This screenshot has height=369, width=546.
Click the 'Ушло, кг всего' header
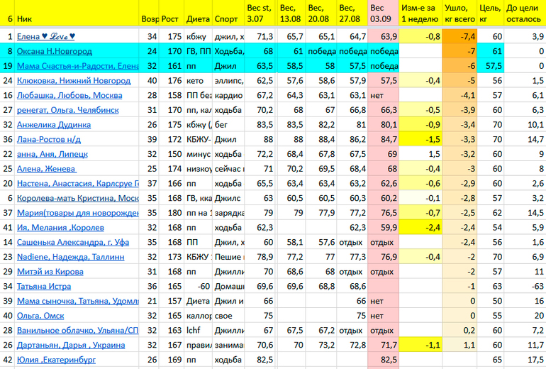pyautogui.click(x=459, y=14)
